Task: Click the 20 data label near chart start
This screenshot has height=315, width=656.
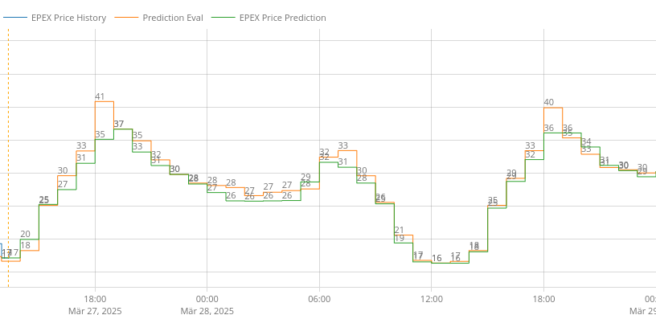Action: click(x=25, y=235)
